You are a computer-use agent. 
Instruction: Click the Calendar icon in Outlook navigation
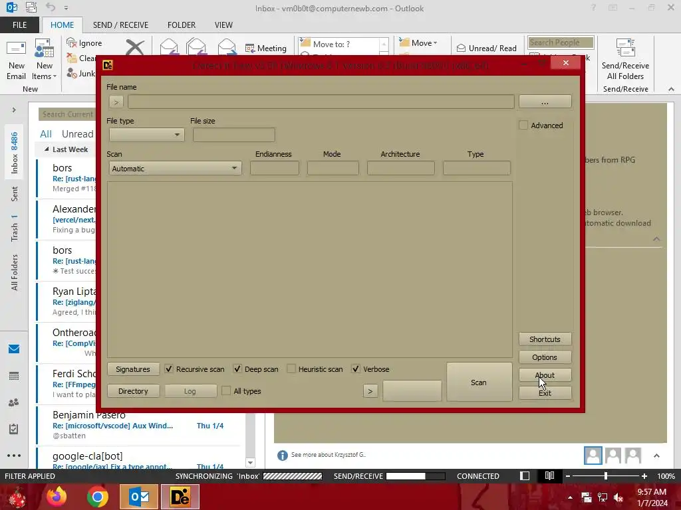(14, 376)
